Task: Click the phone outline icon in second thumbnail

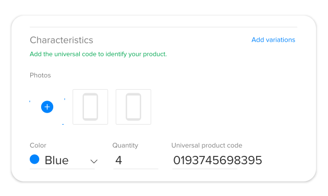Action: 133,107
